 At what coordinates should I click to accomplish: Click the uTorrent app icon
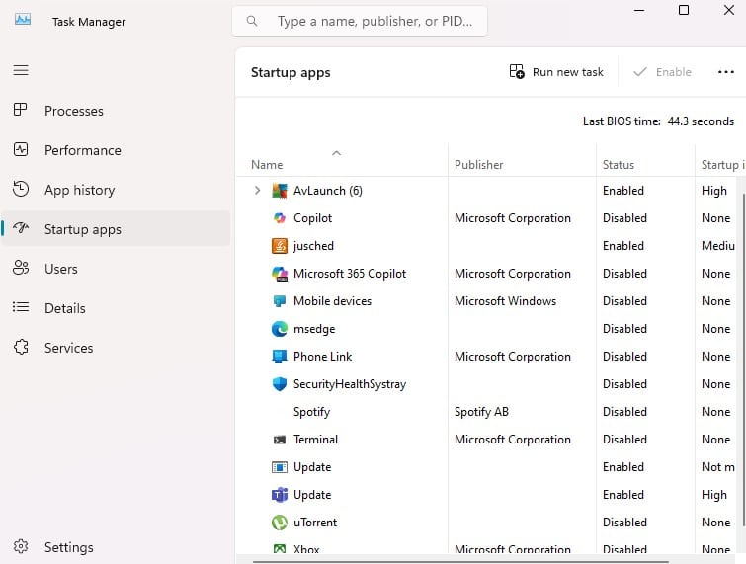pyautogui.click(x=280, y=523)
